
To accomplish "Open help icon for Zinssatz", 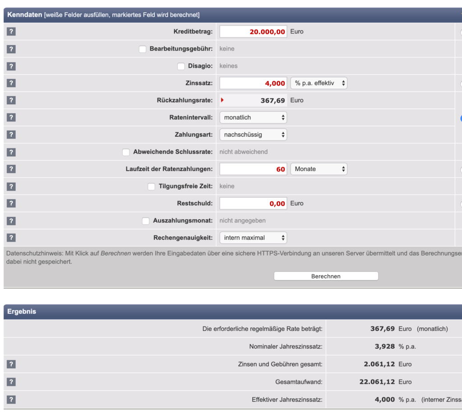I will [11, 83].
